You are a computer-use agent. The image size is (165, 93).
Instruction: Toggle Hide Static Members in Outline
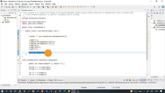pos(160,13)
